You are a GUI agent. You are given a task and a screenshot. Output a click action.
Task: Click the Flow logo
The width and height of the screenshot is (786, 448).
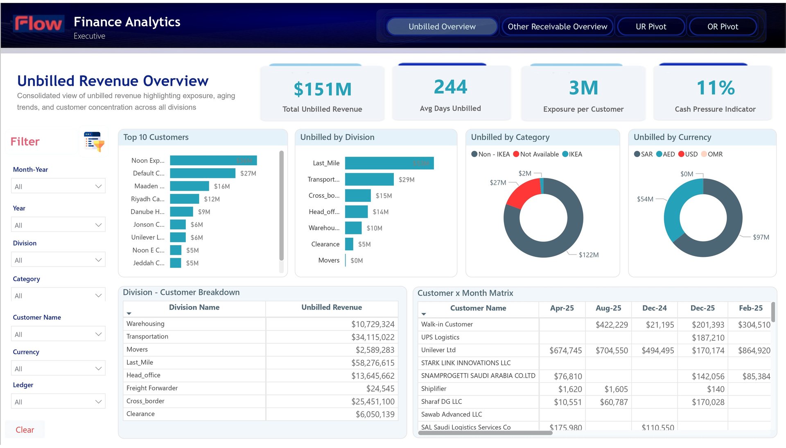(x=38, y=24)
